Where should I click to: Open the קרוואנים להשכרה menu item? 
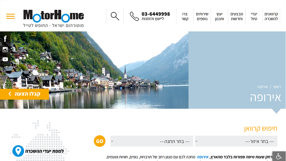(x=271, y=16)
